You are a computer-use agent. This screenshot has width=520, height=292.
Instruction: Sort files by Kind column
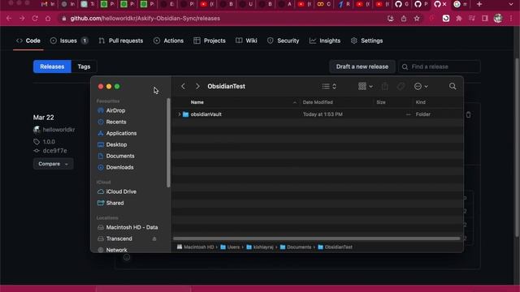point(421,102)
